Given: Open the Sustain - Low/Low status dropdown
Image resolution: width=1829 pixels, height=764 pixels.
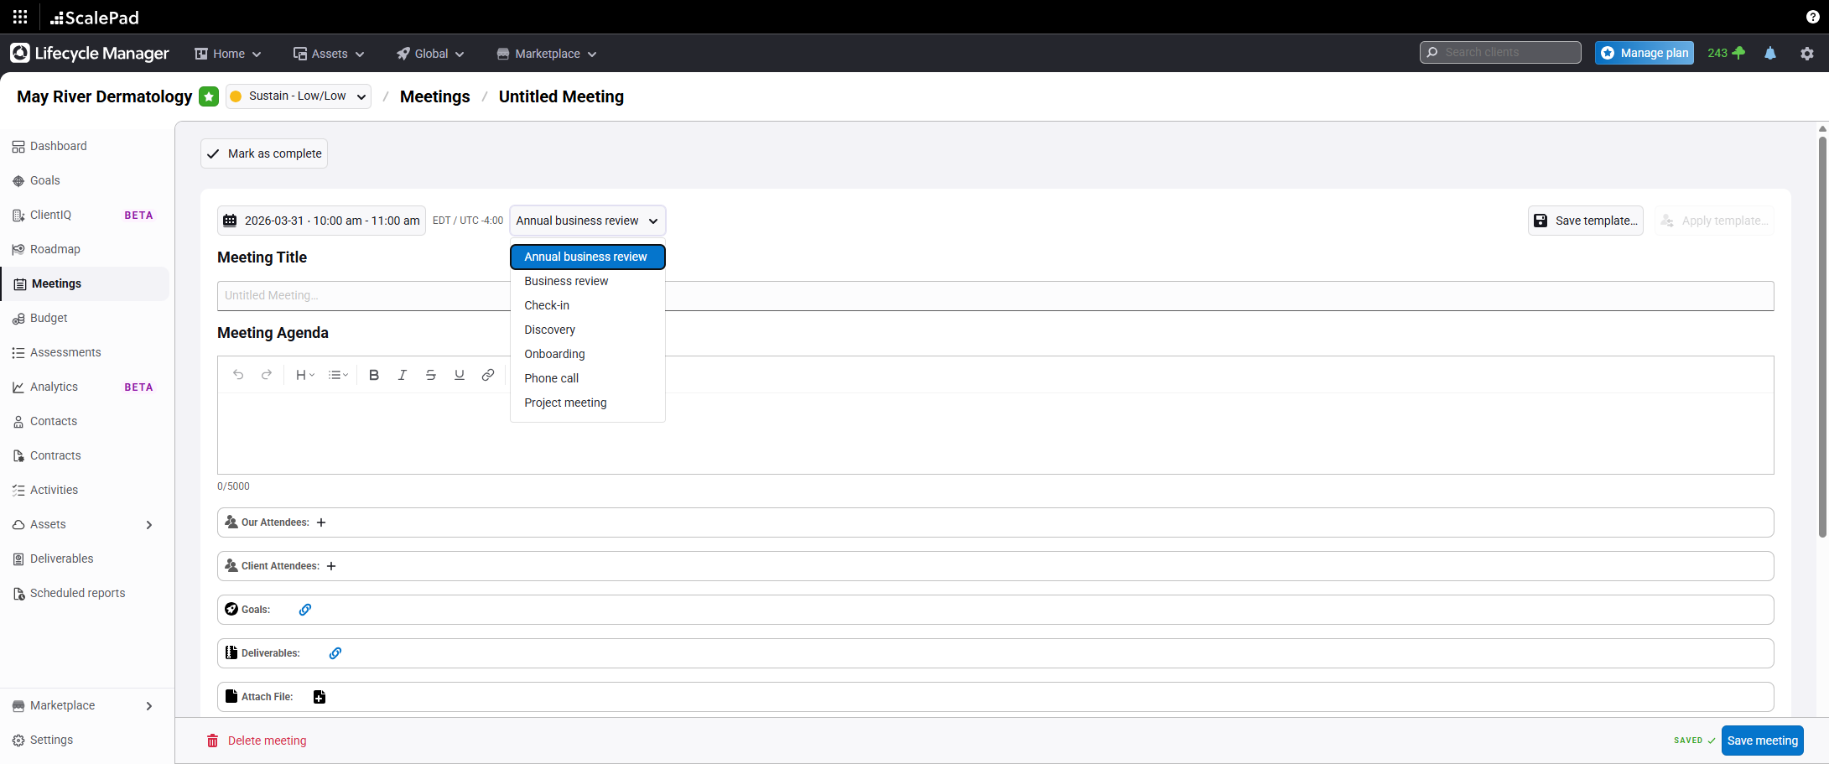Looking at the screenshot, I should (x=299, y=96).
